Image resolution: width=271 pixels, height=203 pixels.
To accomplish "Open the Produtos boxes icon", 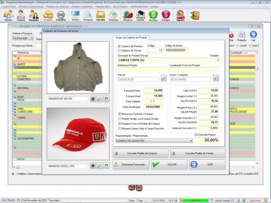I will (48, 15).
